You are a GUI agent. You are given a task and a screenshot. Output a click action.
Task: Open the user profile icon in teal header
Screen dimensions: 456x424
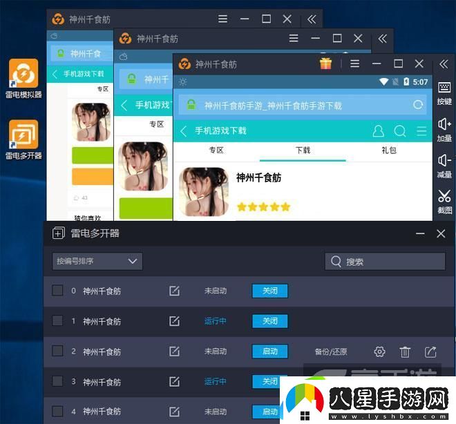tap(378, 131)
